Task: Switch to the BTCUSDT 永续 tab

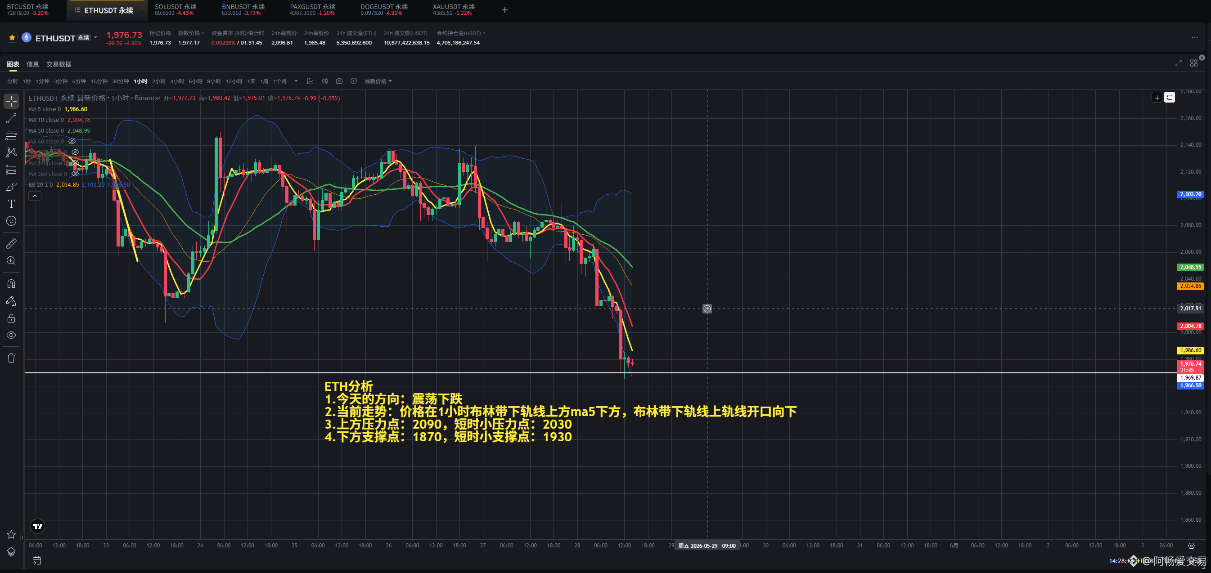Action: coord(28,10)
